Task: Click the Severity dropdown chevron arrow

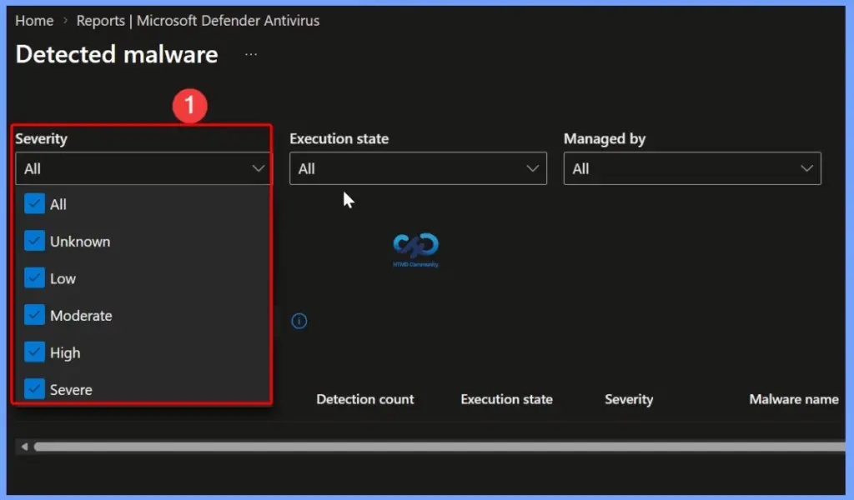Action: (x=259, y=168)
